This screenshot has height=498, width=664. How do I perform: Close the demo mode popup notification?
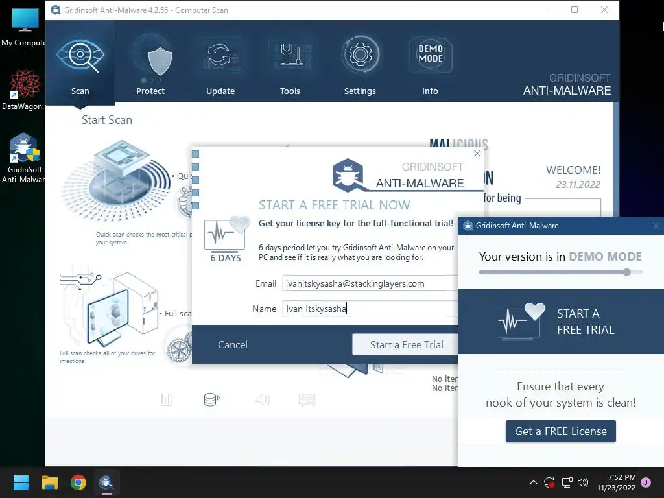point(656,226)
